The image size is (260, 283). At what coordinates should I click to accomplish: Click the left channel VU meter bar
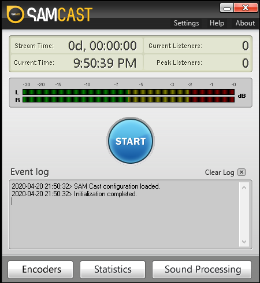click(x=128, y=92)
